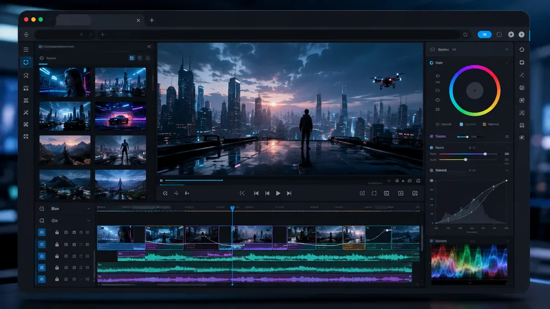Screen dimensions: 550x309
Task: Select the underlined media tab label in the media panel
Action: 51,58
